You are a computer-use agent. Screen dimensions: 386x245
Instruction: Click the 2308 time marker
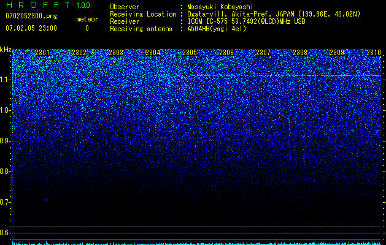tap(300, 53)
